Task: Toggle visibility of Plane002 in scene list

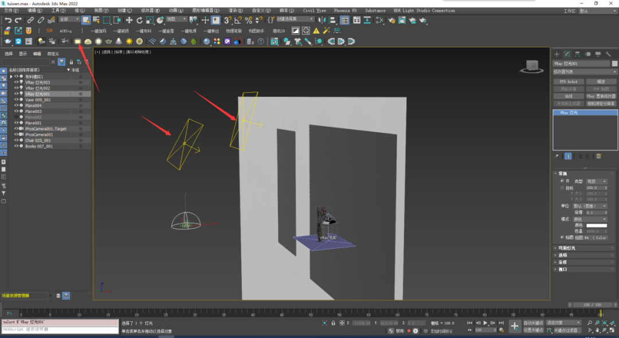Action: (x=16, y=117)
